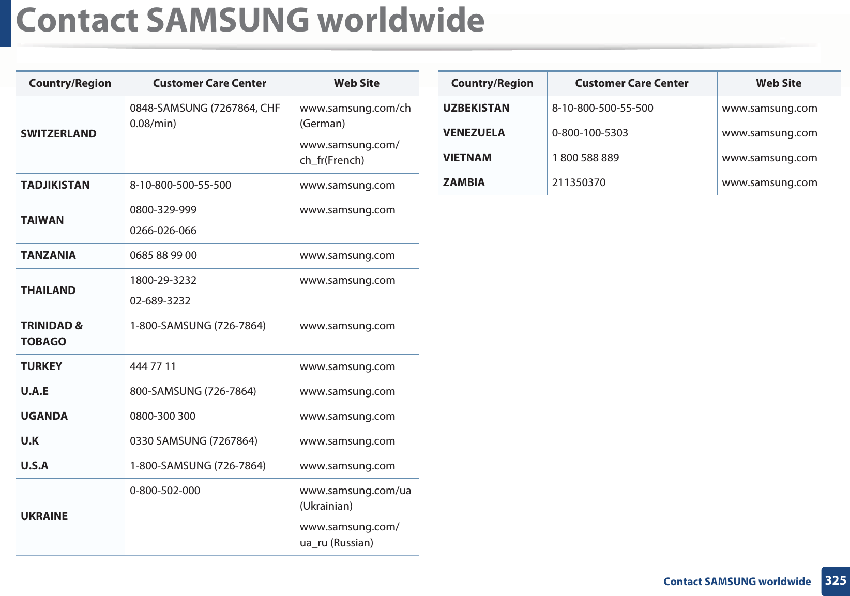This screenshot has width=850, height=596.
Task: Click the U.K country name
Action: tap(30, 441)
